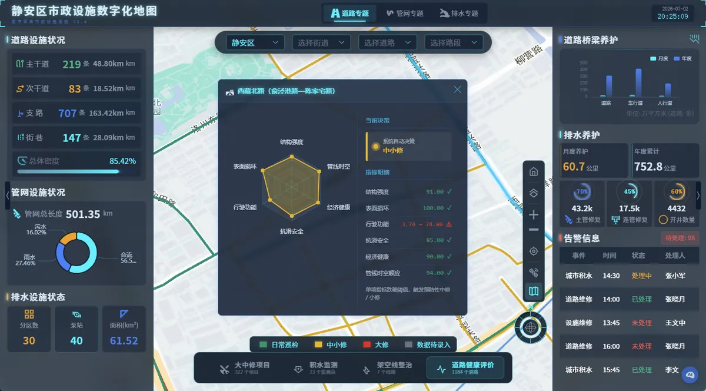The image size is (706, 391).
Task: Switch to 管网专题 tab
Action: pyautogui.click(x=405, y=13)
